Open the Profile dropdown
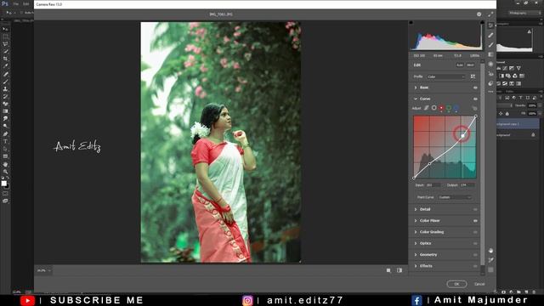This screenshot has height=306, width=544. (445, 76)
